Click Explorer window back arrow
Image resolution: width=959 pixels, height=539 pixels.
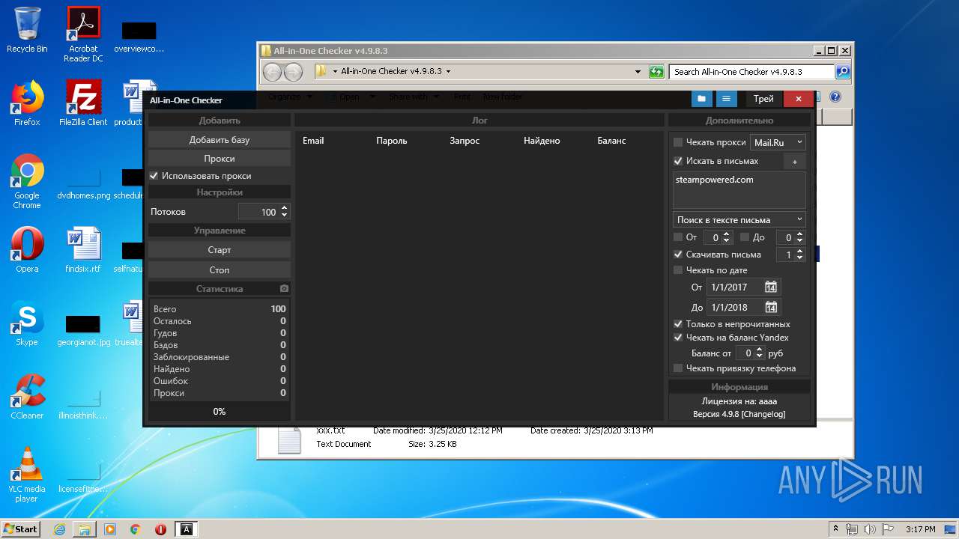(x=272, y=72)
